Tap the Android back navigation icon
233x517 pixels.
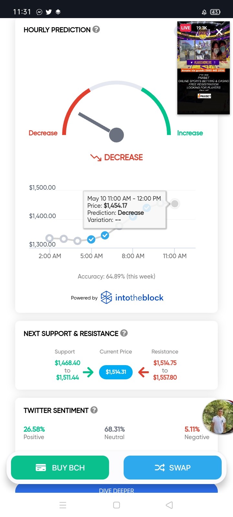coord(169,505)
